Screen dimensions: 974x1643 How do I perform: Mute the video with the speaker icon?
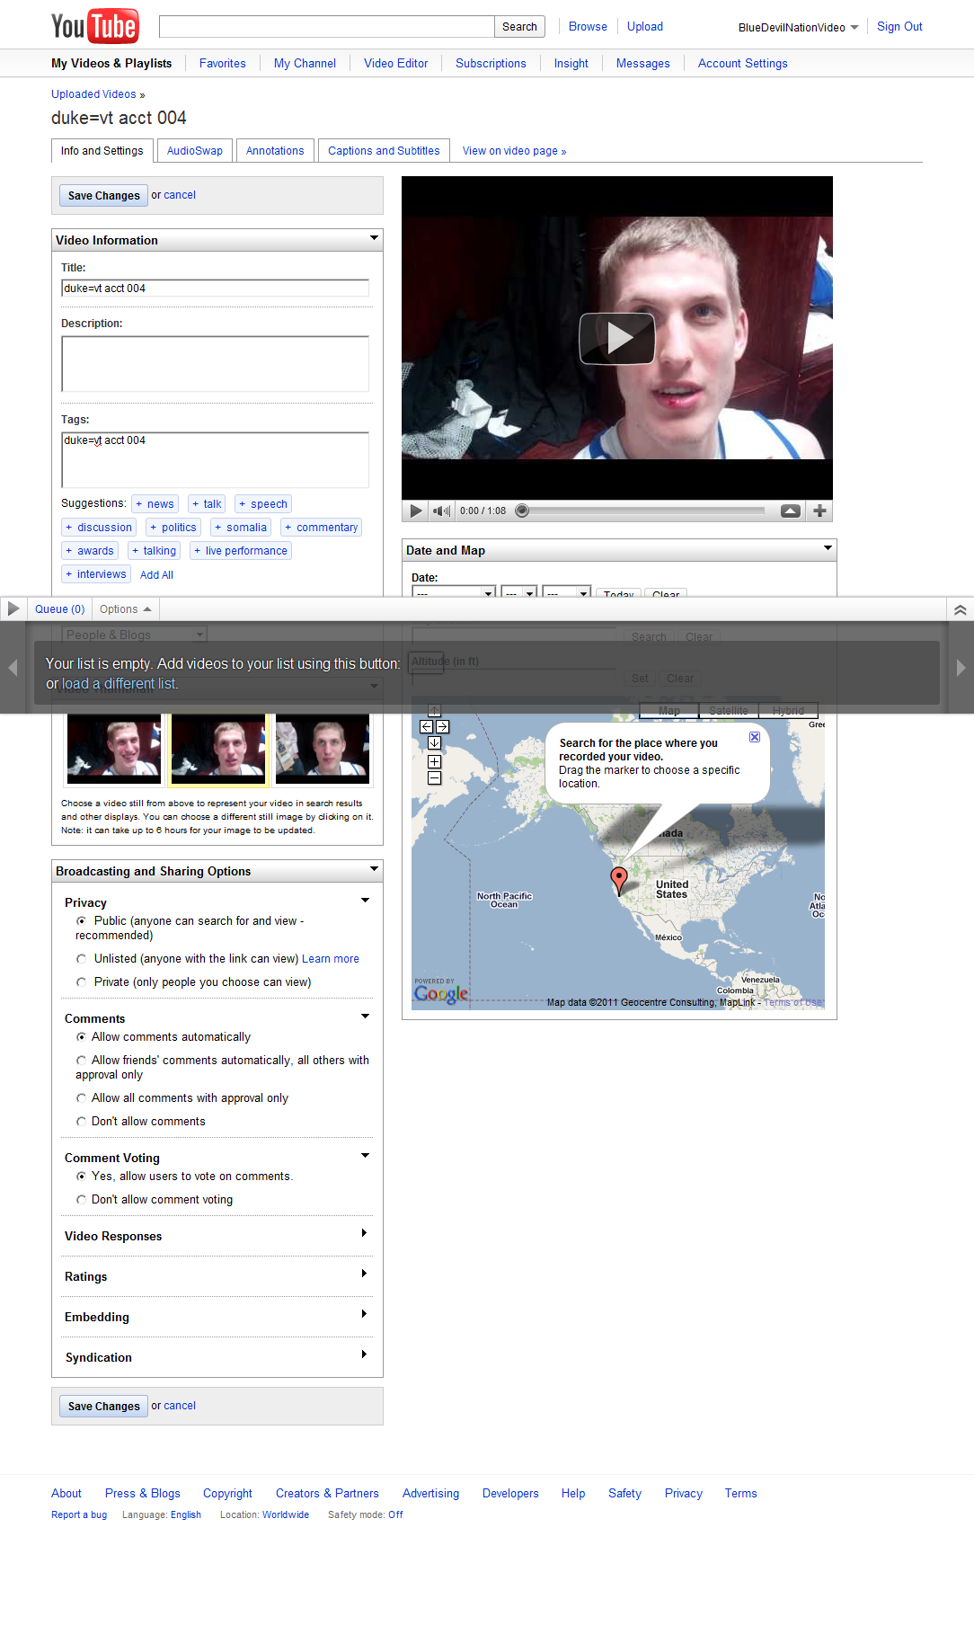point(440,511)
